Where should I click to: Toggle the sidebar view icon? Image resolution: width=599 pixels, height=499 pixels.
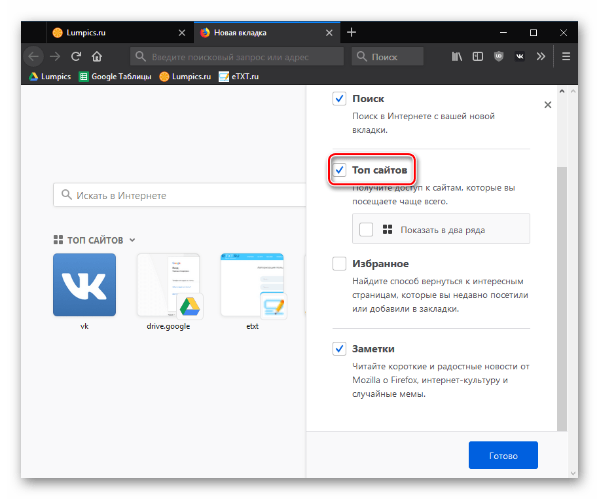coord(478,56)
